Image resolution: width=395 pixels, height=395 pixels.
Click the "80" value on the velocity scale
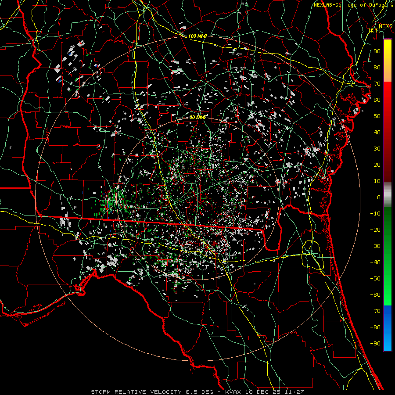point(377,67)
